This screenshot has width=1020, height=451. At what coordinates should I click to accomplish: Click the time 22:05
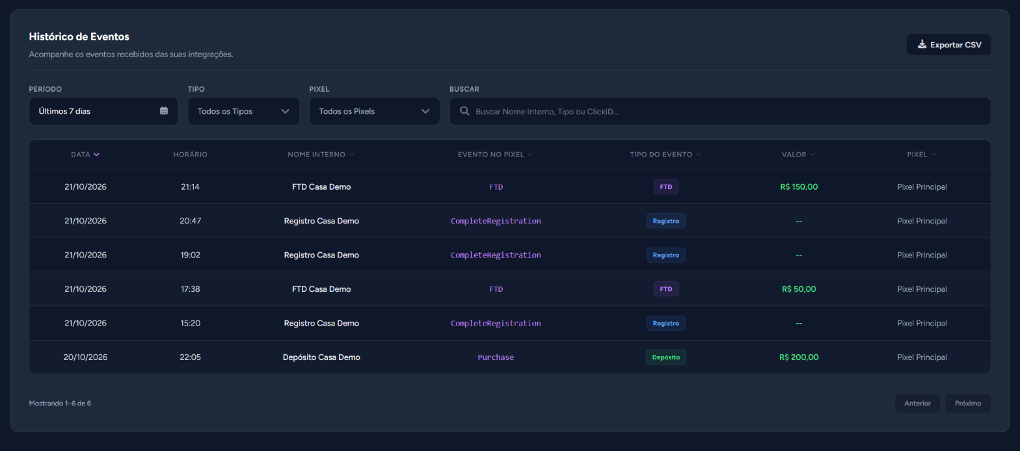(190, 357)
